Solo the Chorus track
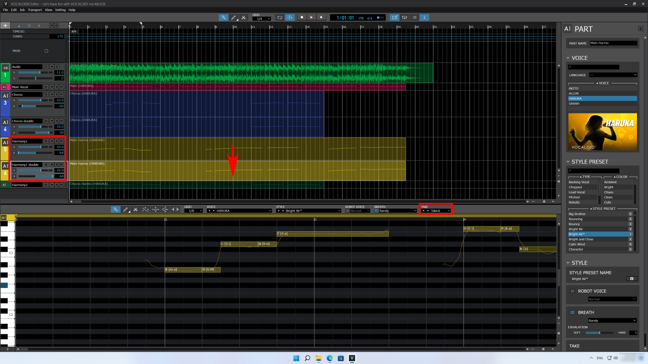The height and width of the screenshot is (364, 648). (x=56, y=94)
